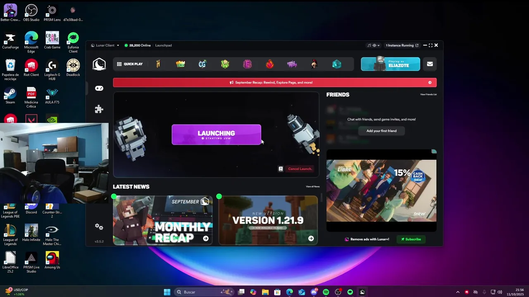
Task: Select the Hypixel server icon in Quick Play
Action: (x=158, y=64)
